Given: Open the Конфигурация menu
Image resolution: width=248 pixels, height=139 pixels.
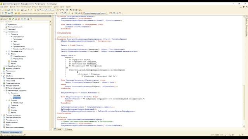Looking at the screenshot, I should 26,7.
